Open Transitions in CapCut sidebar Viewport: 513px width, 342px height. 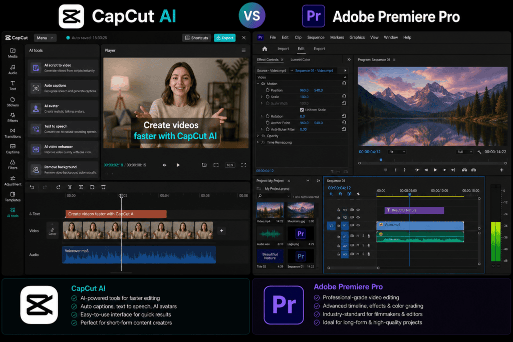point(13,133)
